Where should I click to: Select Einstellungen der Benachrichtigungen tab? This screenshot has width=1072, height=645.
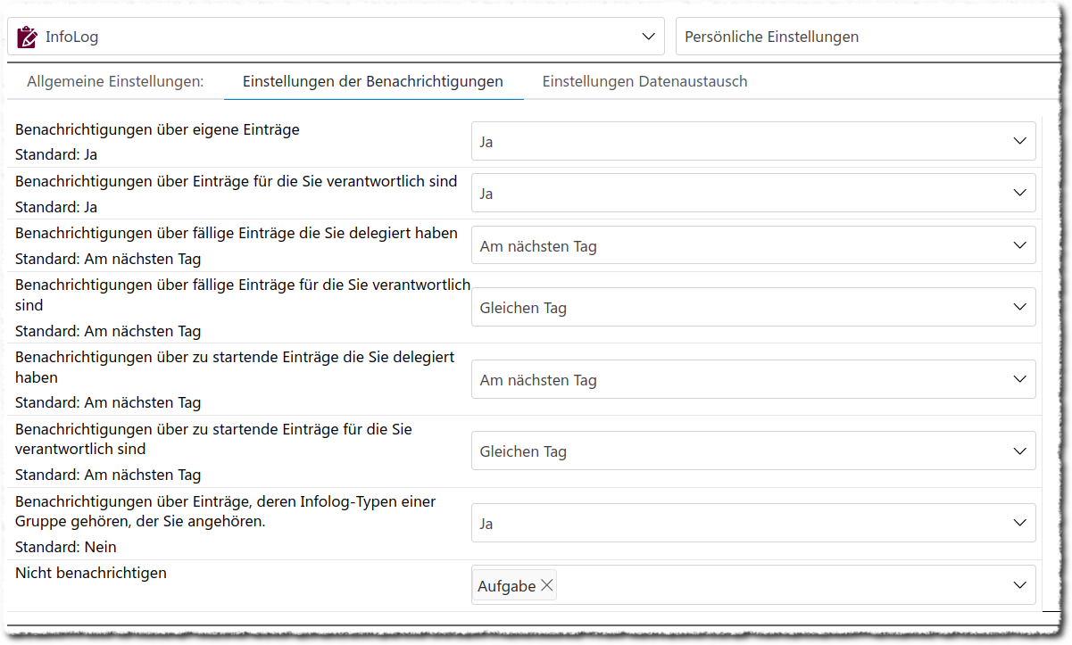pyautogui.click(x=372, y=81)
